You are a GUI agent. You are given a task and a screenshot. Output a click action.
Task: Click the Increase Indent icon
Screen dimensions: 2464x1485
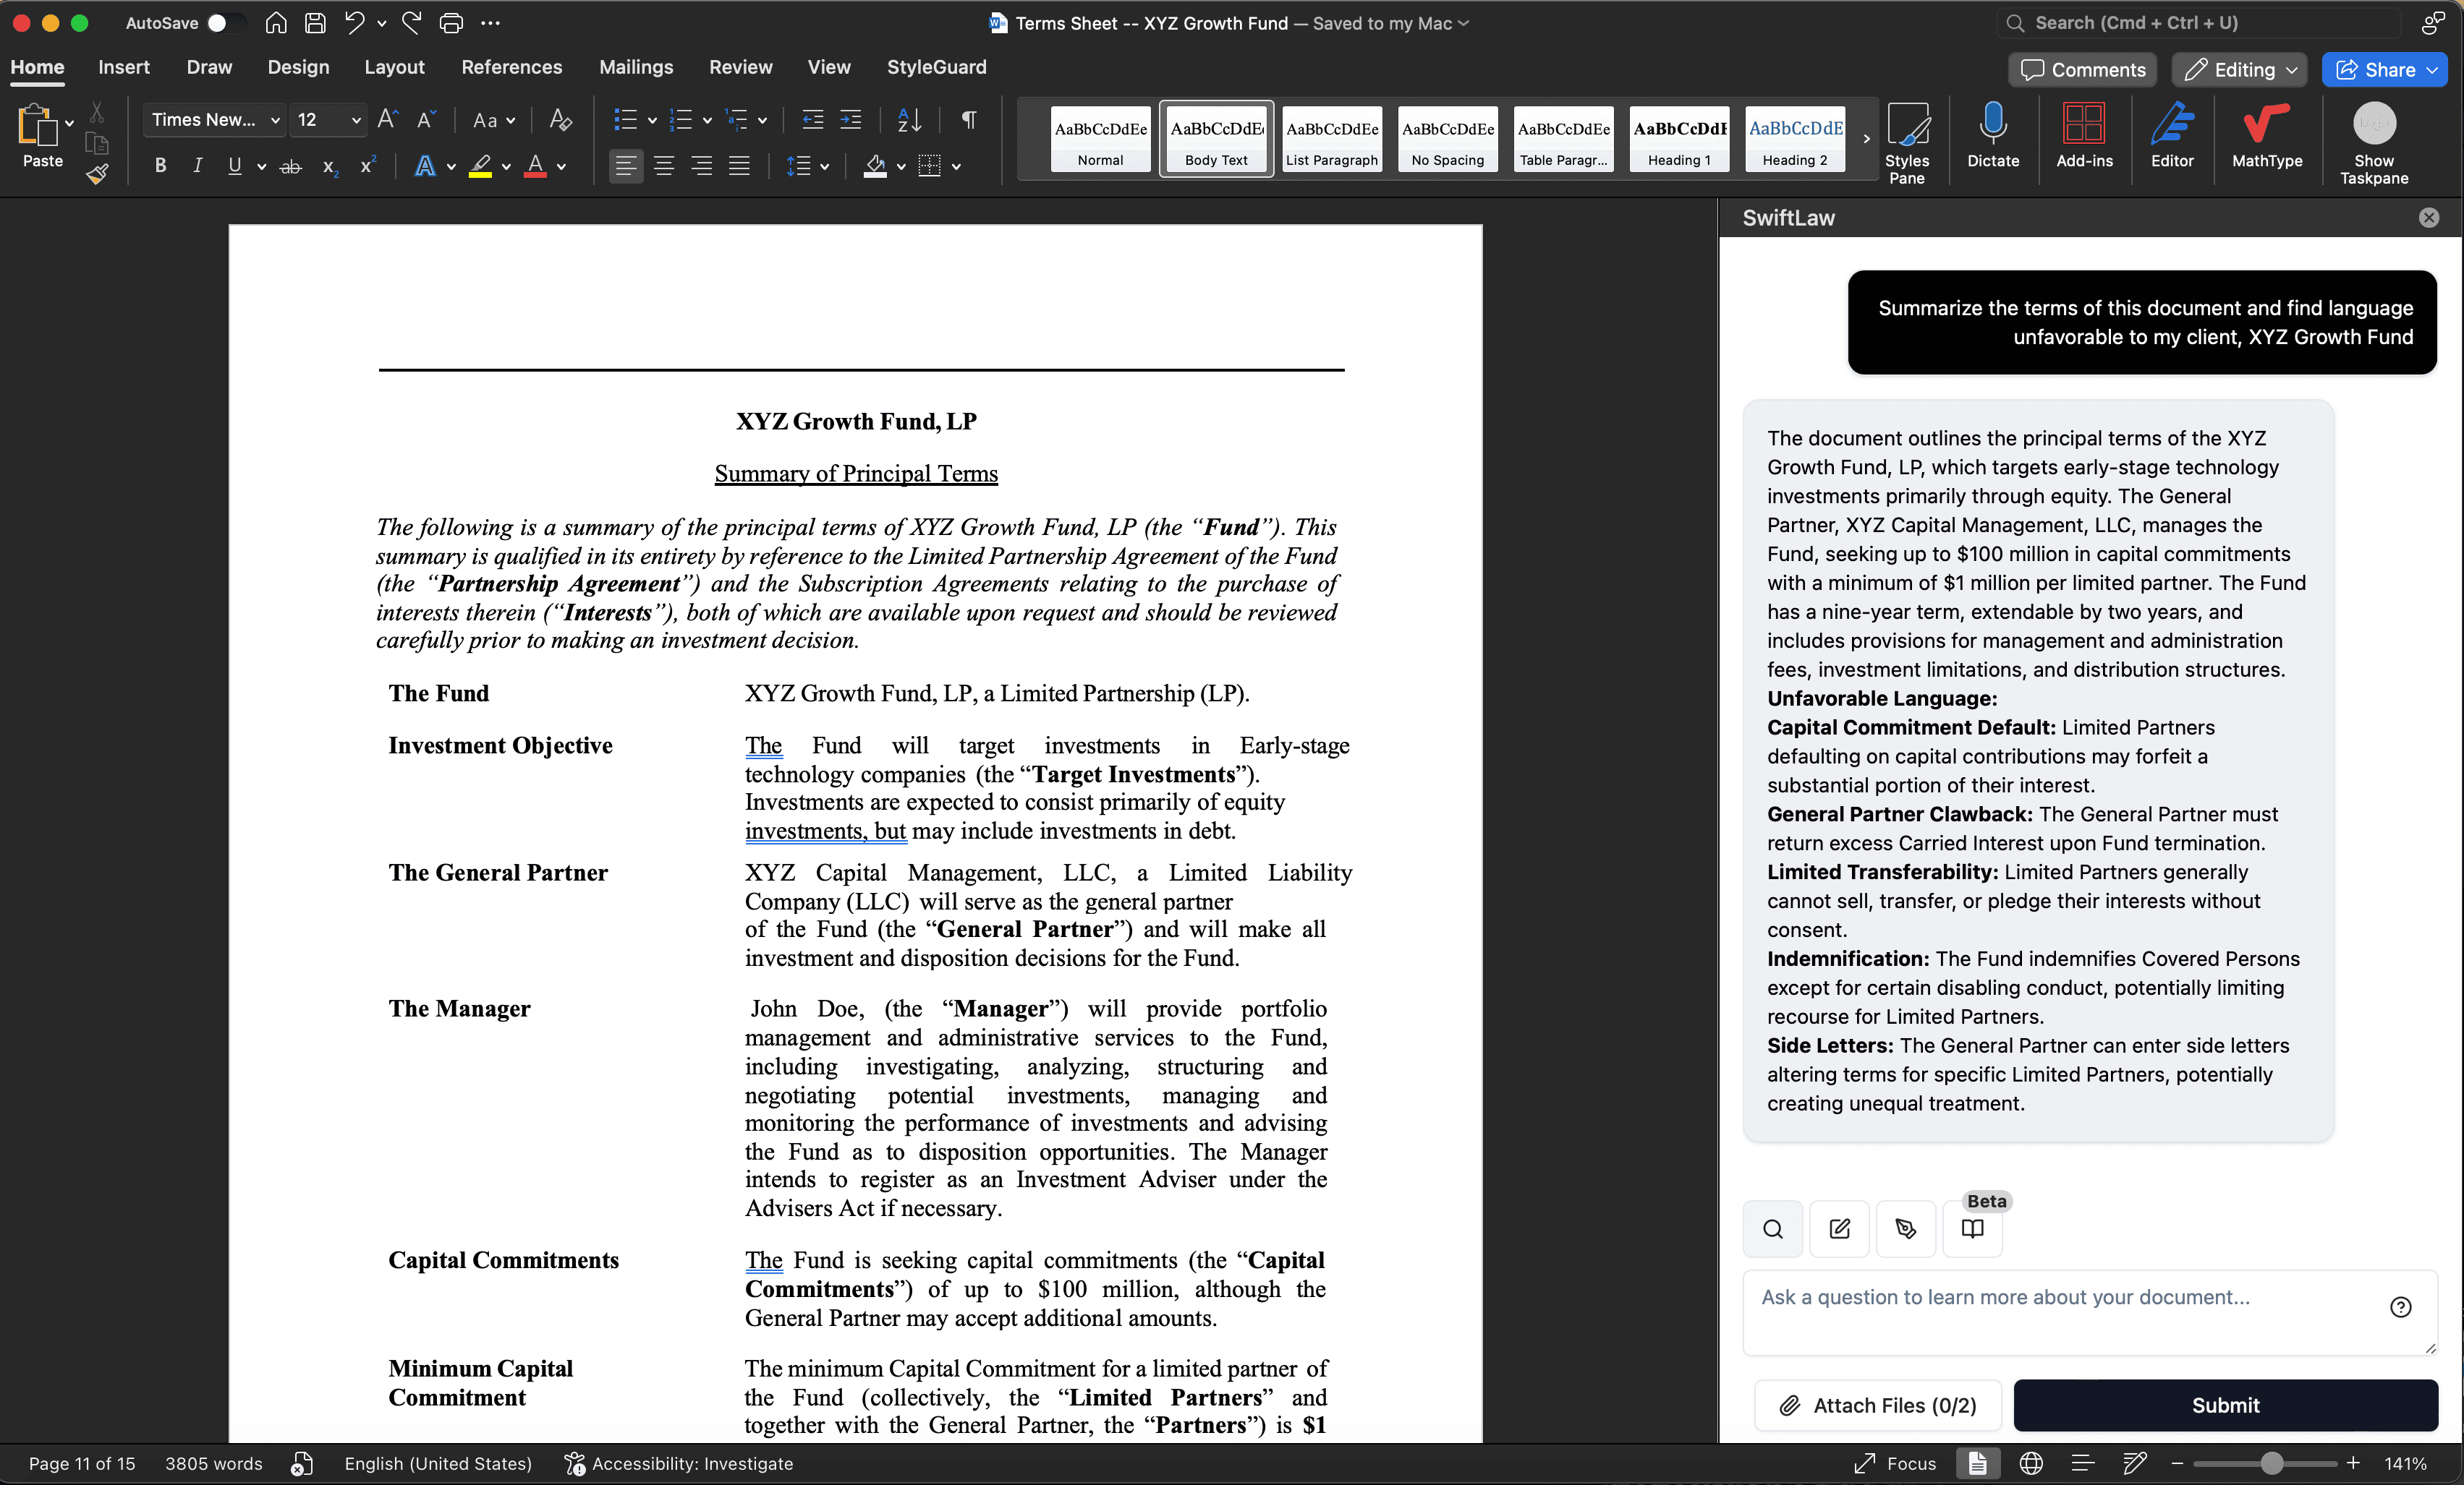(x=851, y=120)
